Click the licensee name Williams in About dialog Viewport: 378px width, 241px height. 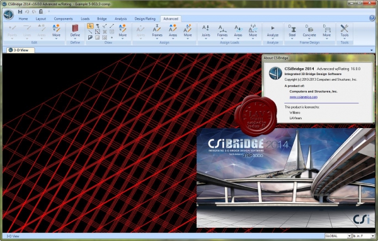click(x=295, y=112)
